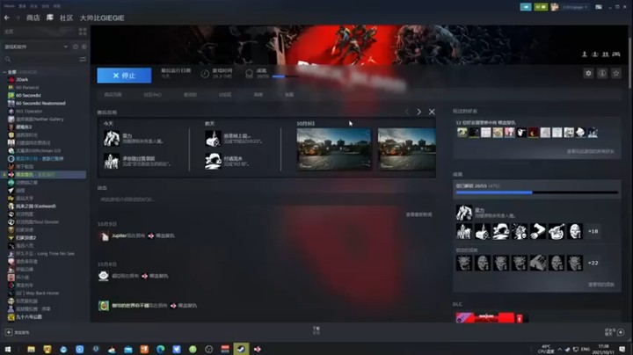
Task: Open the view my achievements link
Action: [601, 285]
